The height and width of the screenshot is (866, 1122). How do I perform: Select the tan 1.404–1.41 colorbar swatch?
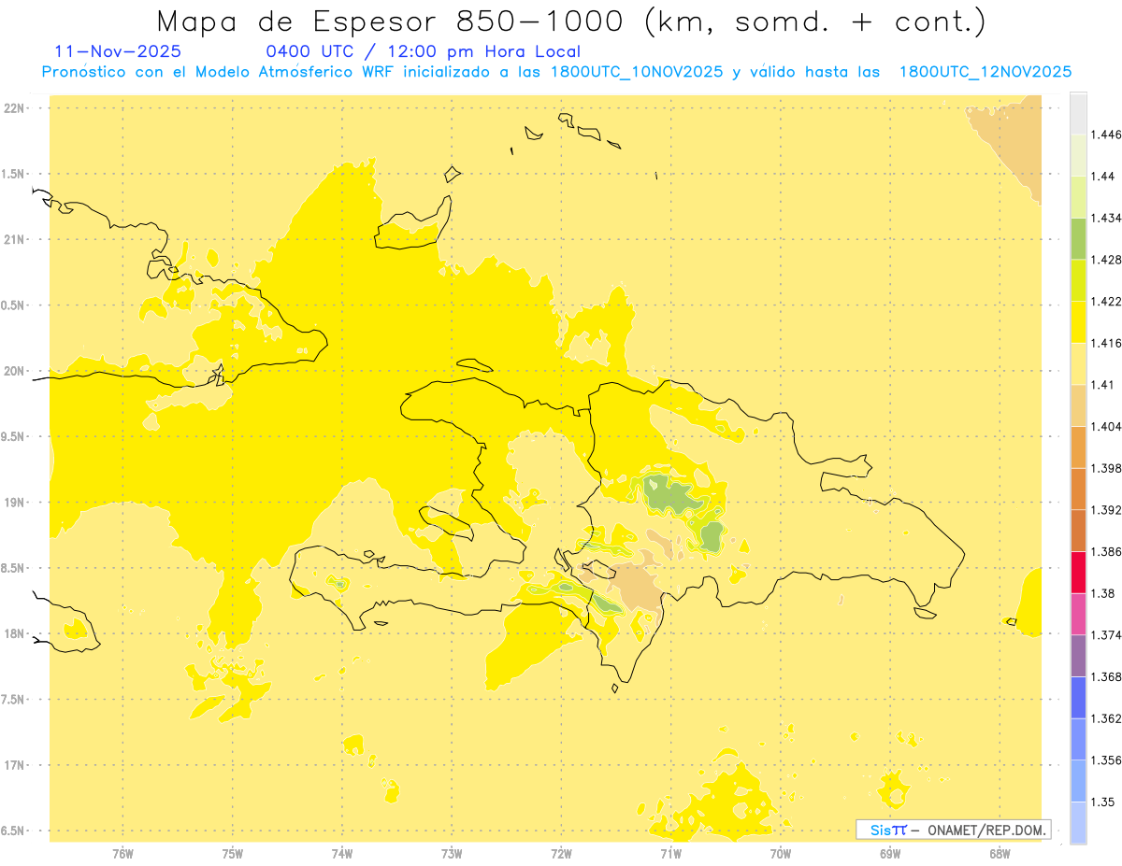coord(1078,405)
